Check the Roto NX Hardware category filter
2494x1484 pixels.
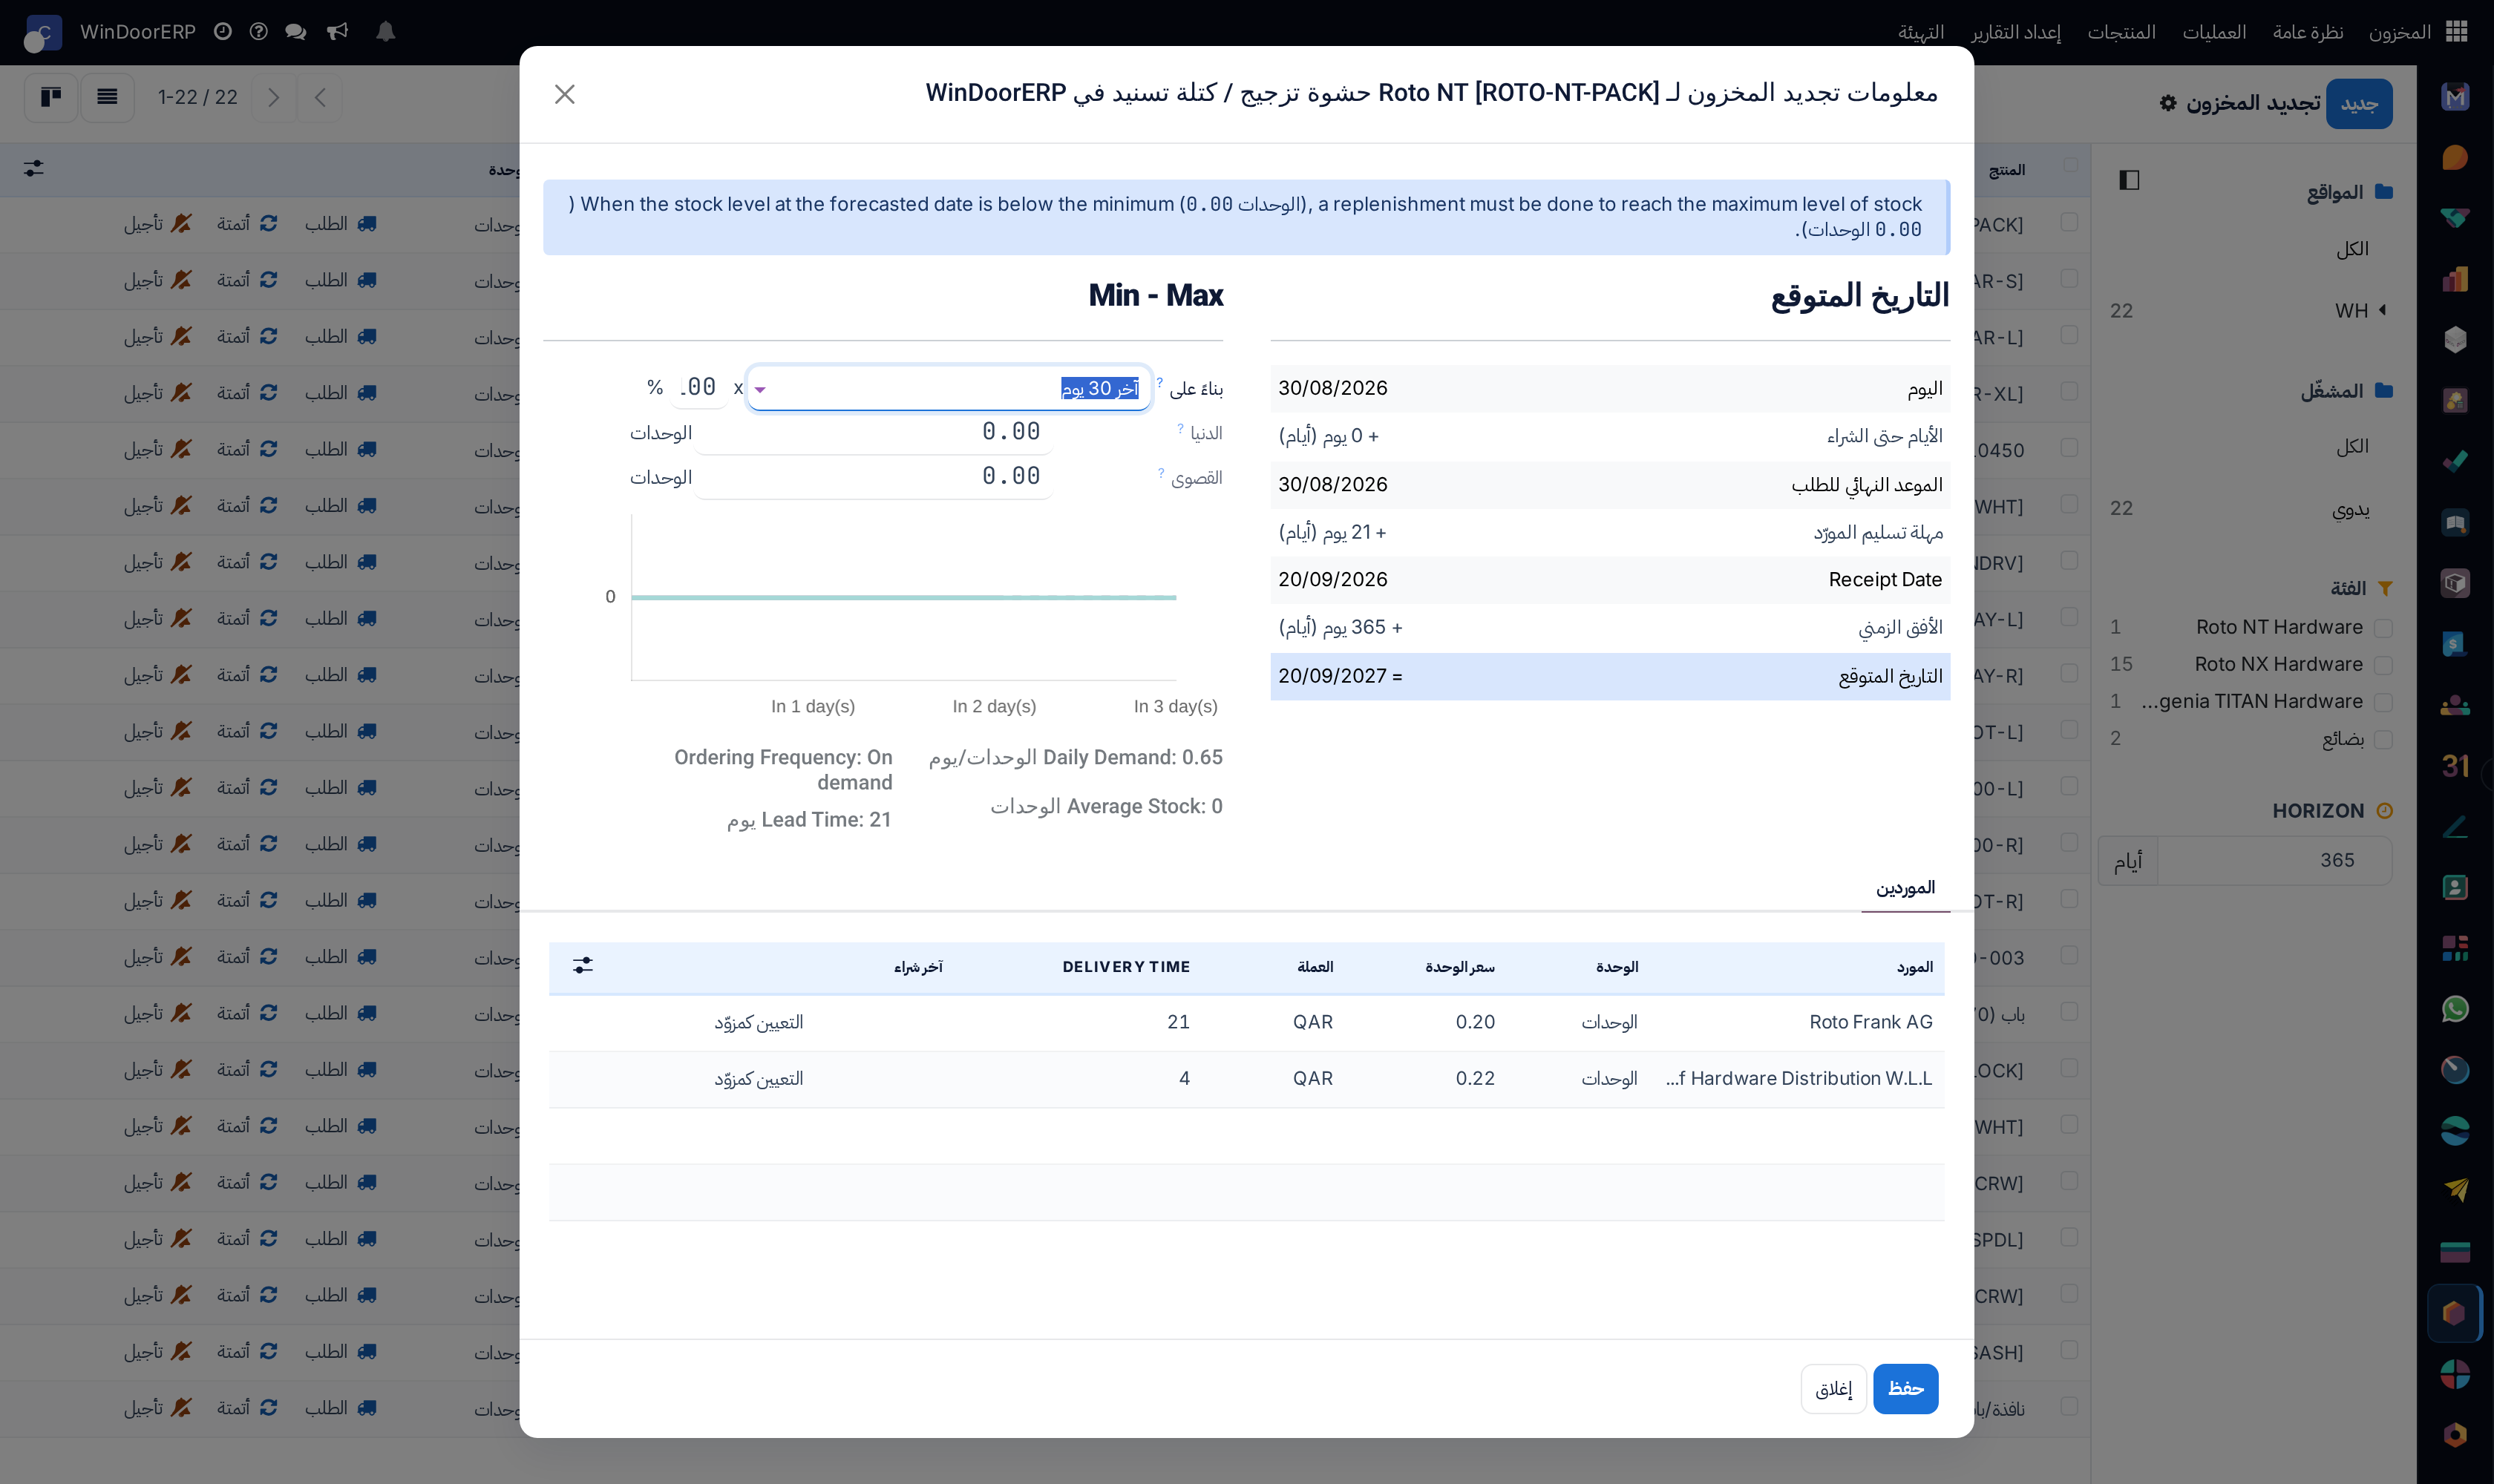point(2383,665)
